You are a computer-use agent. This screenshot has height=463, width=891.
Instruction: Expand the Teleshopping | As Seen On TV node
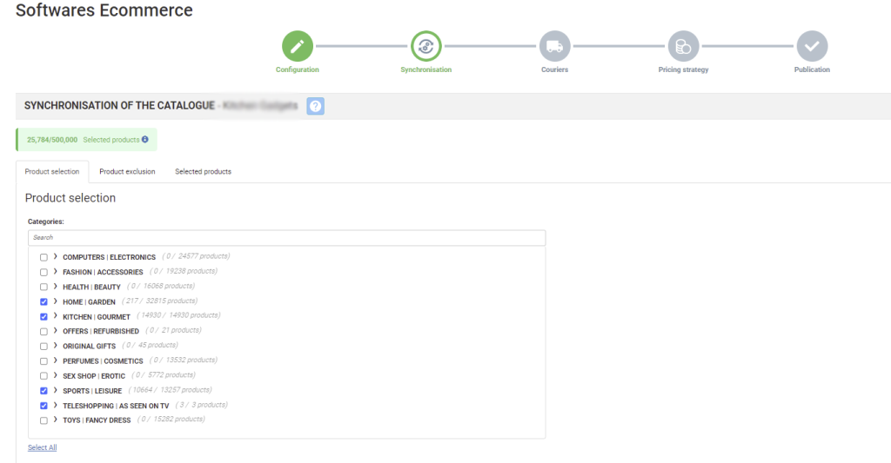coord(56,405)
